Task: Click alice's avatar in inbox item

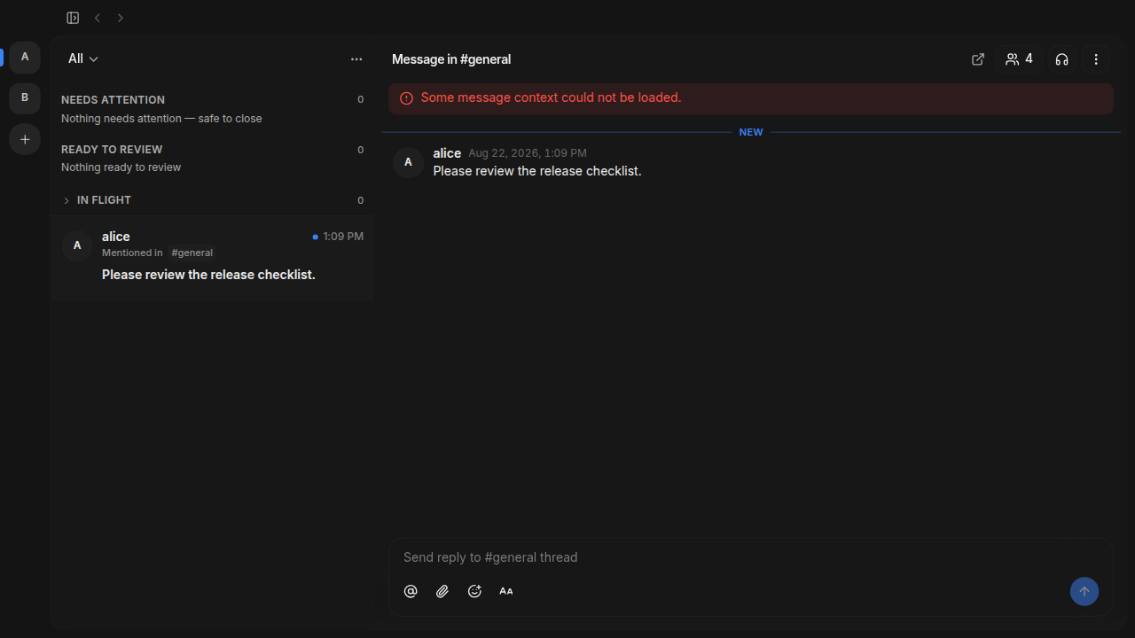Action: 77,245
